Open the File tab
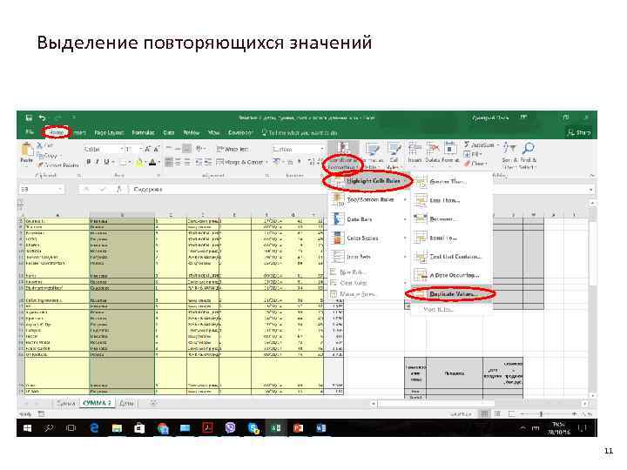 pyautogui.click(x=30, y=132)
